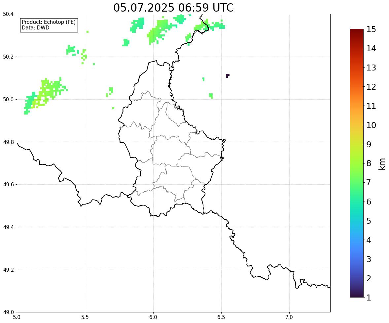Click the 'Product: Echotop (PE)' legend text
The height and width of the screenshot is (323, 389).
tap(49, 22)
